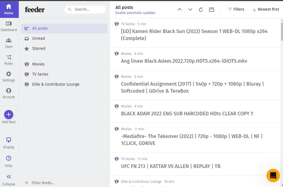The width and height of the screenshot is (283, 187).
Task: Click the 'TV Series · 12 min' label
Action: (x=134, y=159)
